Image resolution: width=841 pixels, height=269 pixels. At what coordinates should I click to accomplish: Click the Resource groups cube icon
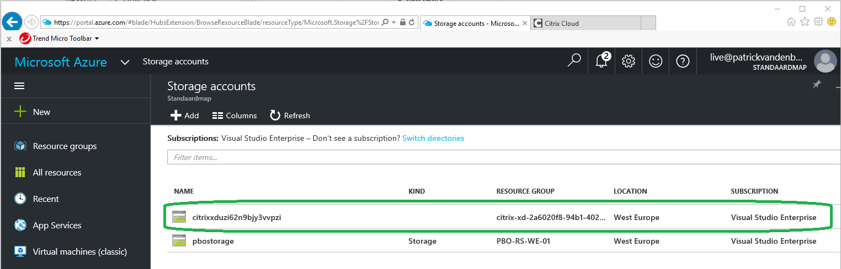pyautogui.click(x=20, y=146)
